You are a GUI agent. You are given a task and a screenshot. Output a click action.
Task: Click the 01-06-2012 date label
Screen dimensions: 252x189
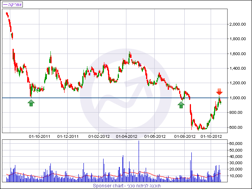(155, 137)
